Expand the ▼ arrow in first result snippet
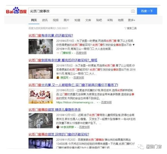Viewport: 167px width, 154px height. [134, 45]
